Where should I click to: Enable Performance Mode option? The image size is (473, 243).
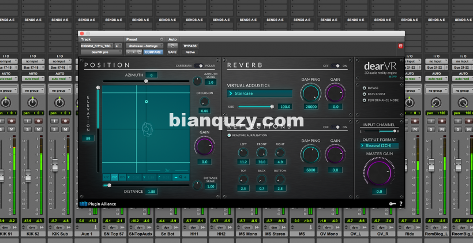point(365,100)
